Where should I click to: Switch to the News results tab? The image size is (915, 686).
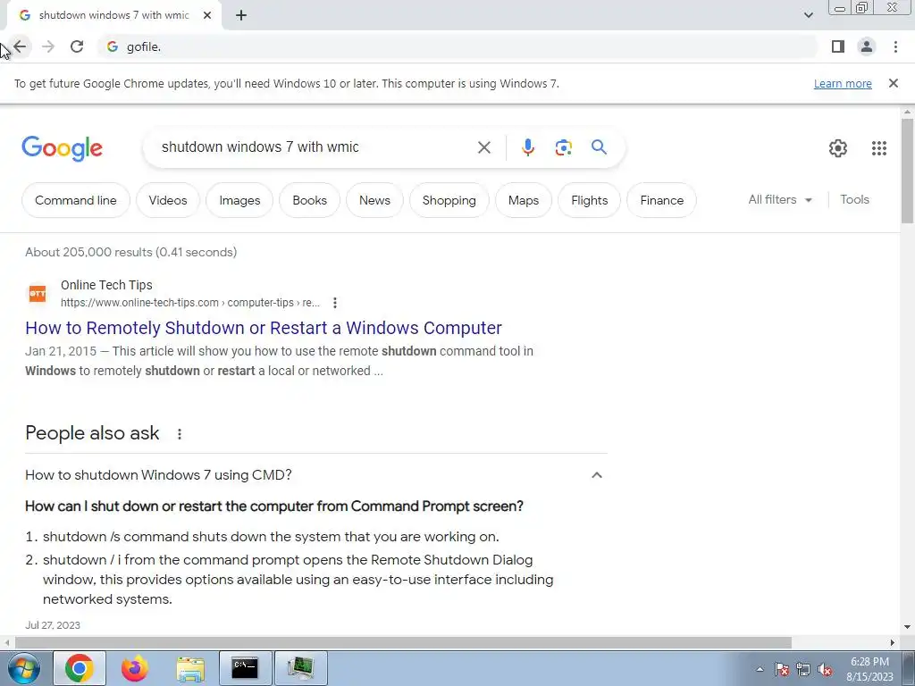click(x=374, y=200)
